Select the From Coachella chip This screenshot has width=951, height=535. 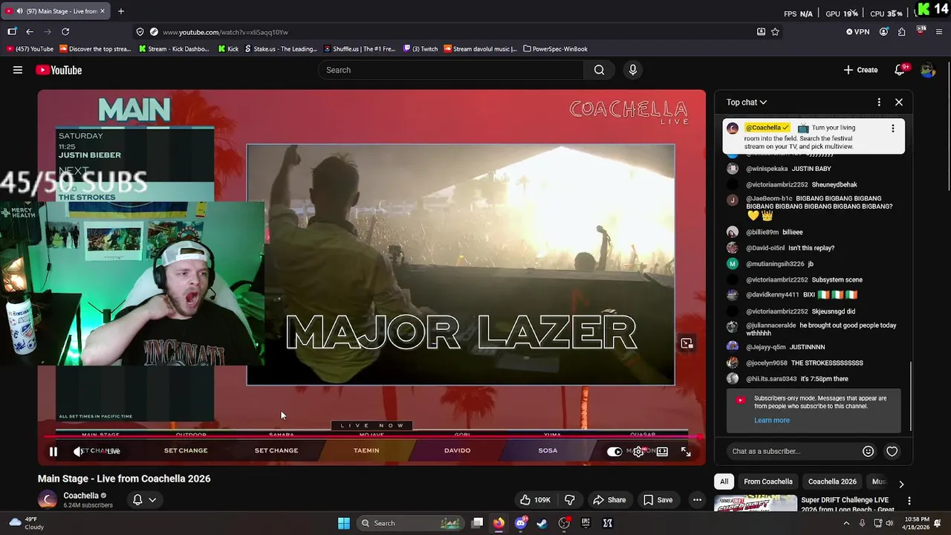pos(768,481)
